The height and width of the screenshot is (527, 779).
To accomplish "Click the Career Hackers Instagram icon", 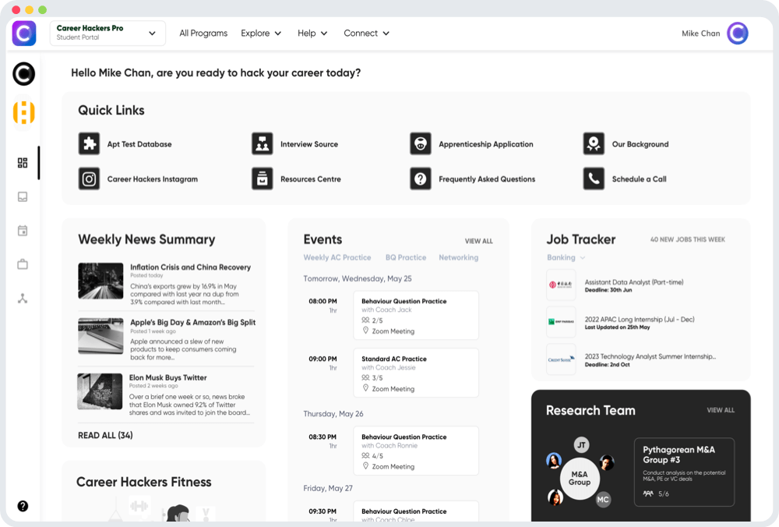I will 90,179.
